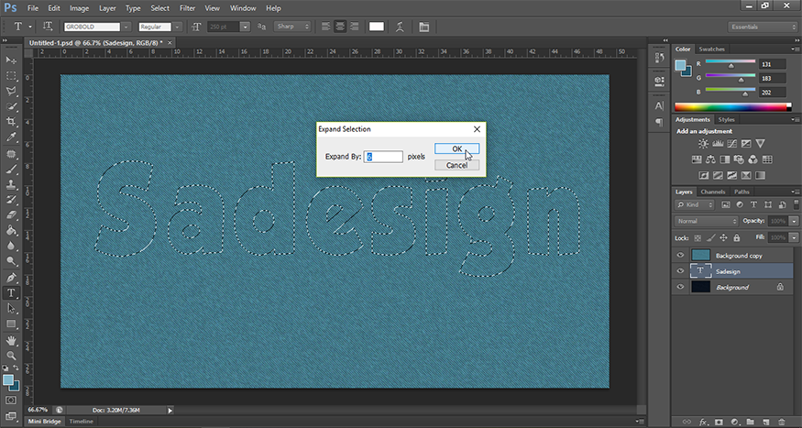
Task: Click the Expand By pixels input field
Action: tap(383, 157)
